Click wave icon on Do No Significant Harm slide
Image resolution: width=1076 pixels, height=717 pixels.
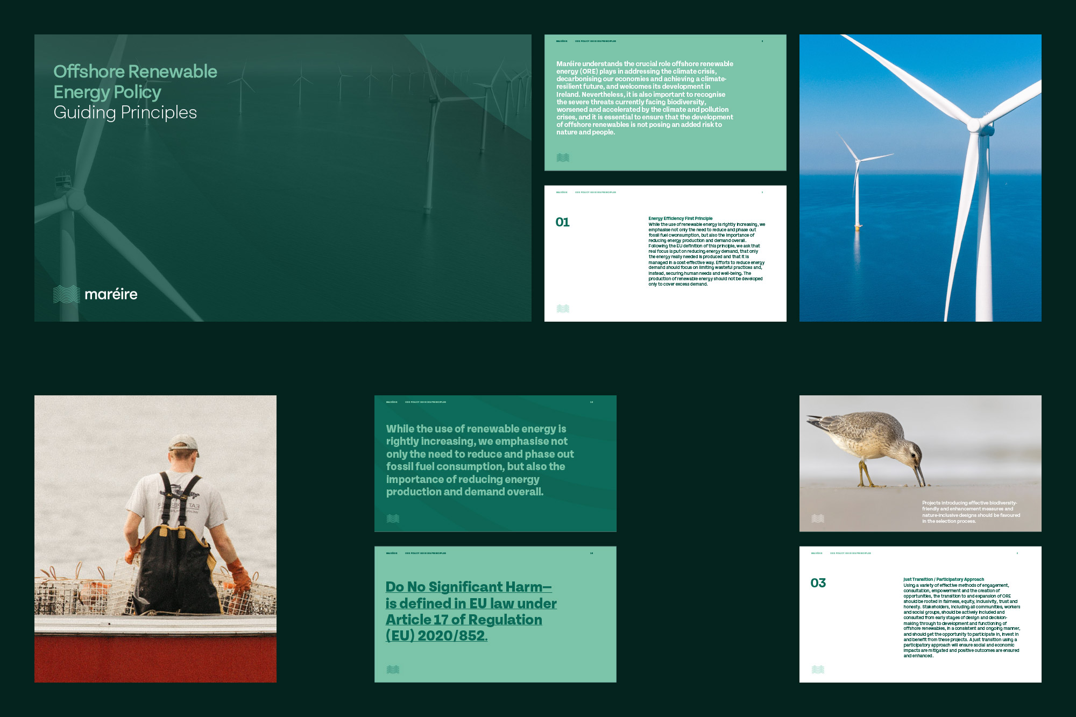click(x=393, y=670)
